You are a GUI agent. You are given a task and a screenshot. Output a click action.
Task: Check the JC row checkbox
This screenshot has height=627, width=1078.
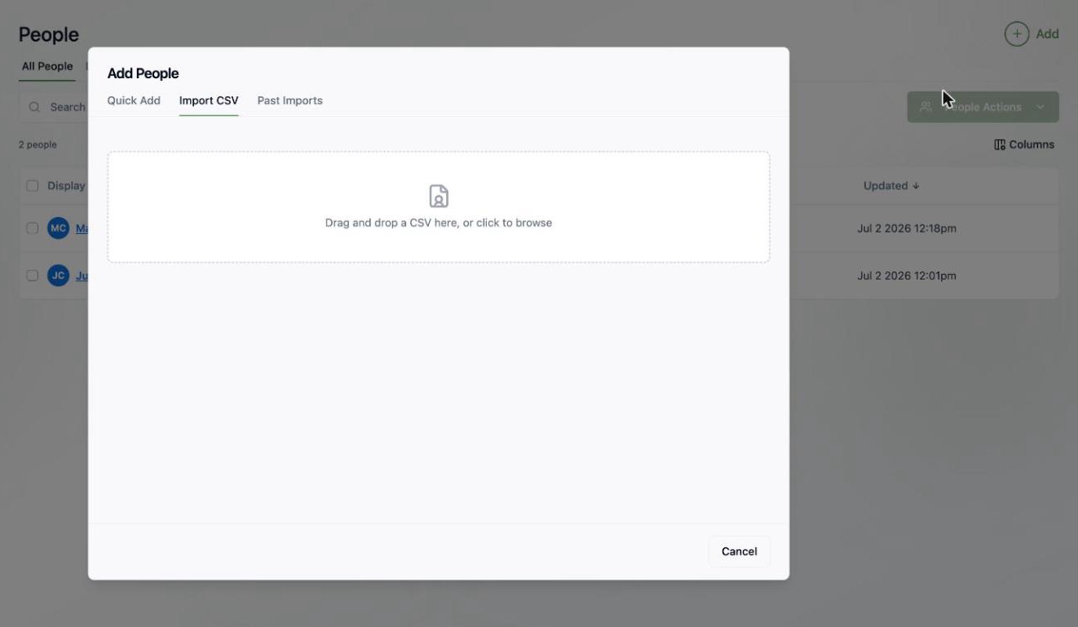pos(33,276)
